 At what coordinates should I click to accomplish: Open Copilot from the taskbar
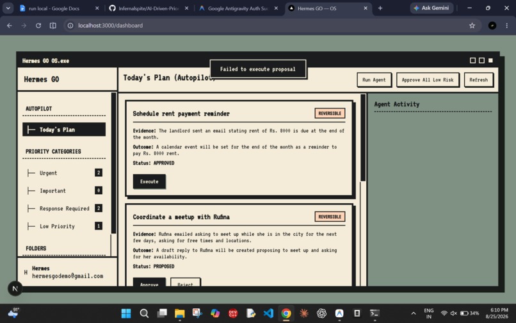coord(215,313)
